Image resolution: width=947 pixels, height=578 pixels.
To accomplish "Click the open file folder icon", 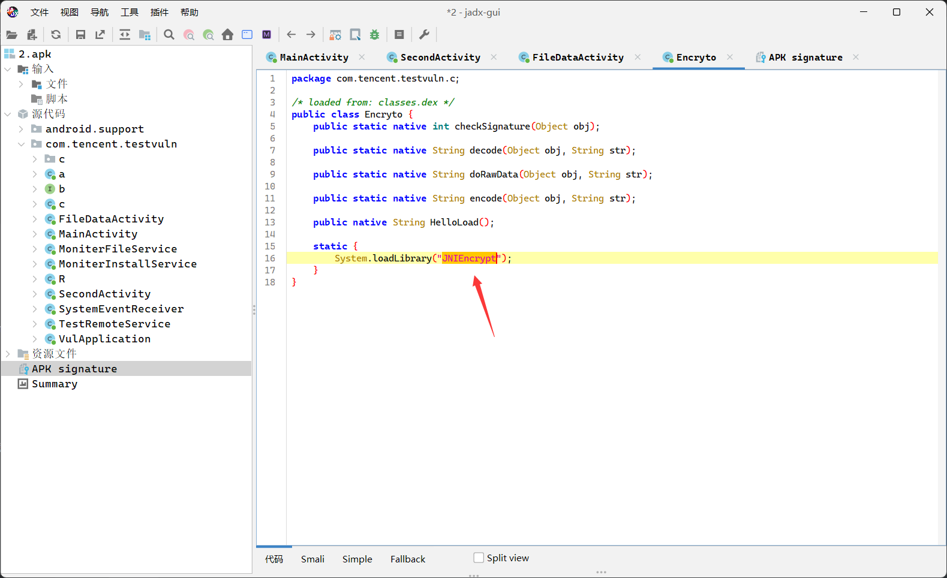I will [x=11, y=35].
